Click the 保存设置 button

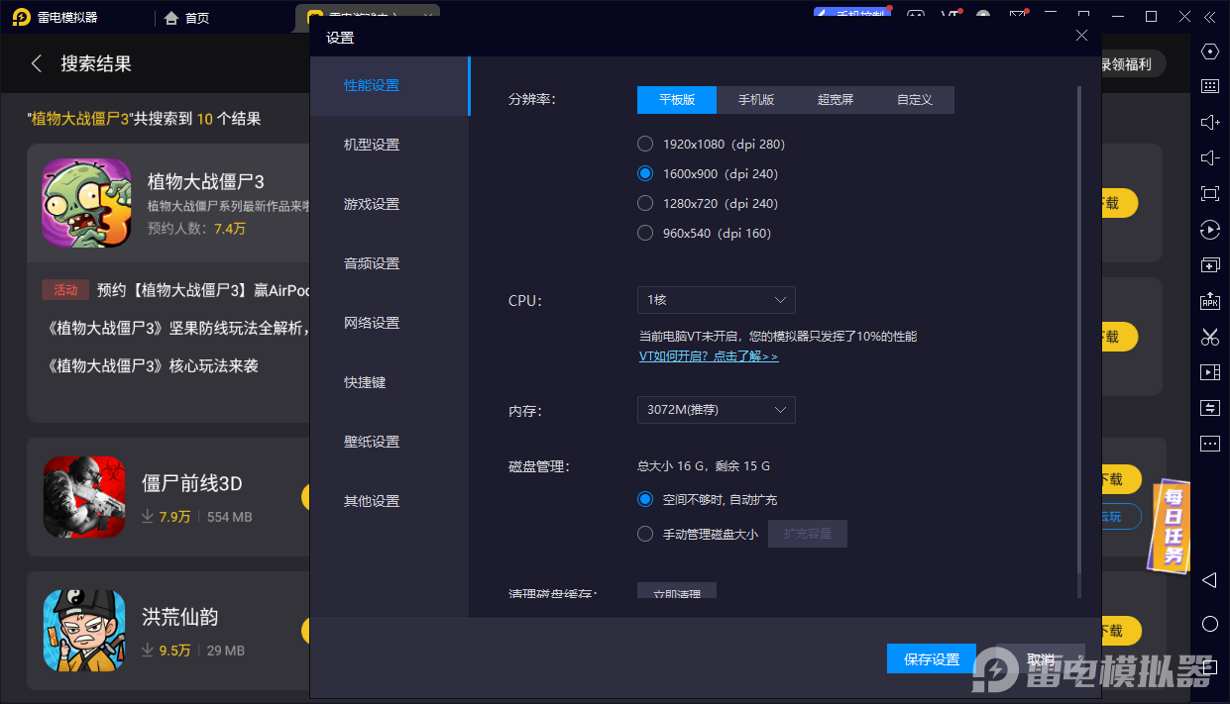click(x=932, y=659)
